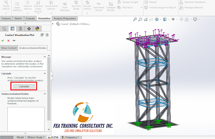The width and height of the screenshot is (215, 139).
Task: Open the detailed help icon with question mark
Action: coord(42,35)
